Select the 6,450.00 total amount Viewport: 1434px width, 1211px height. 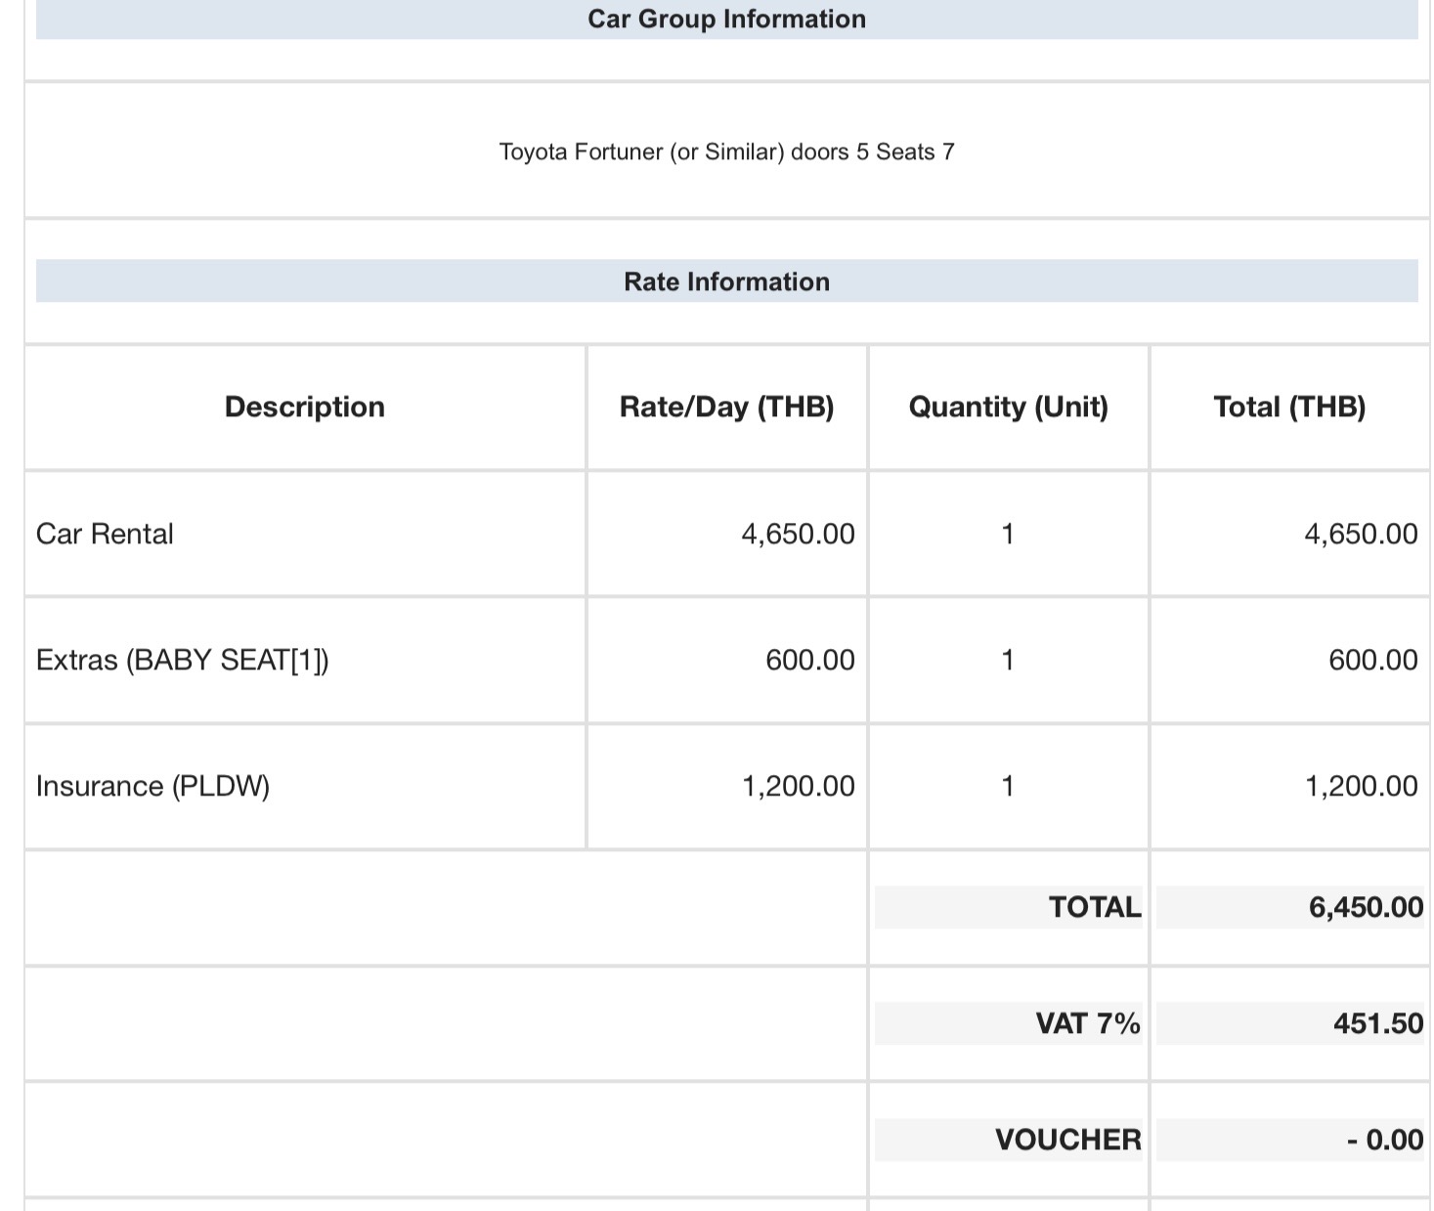click(x=1366, y=907)
